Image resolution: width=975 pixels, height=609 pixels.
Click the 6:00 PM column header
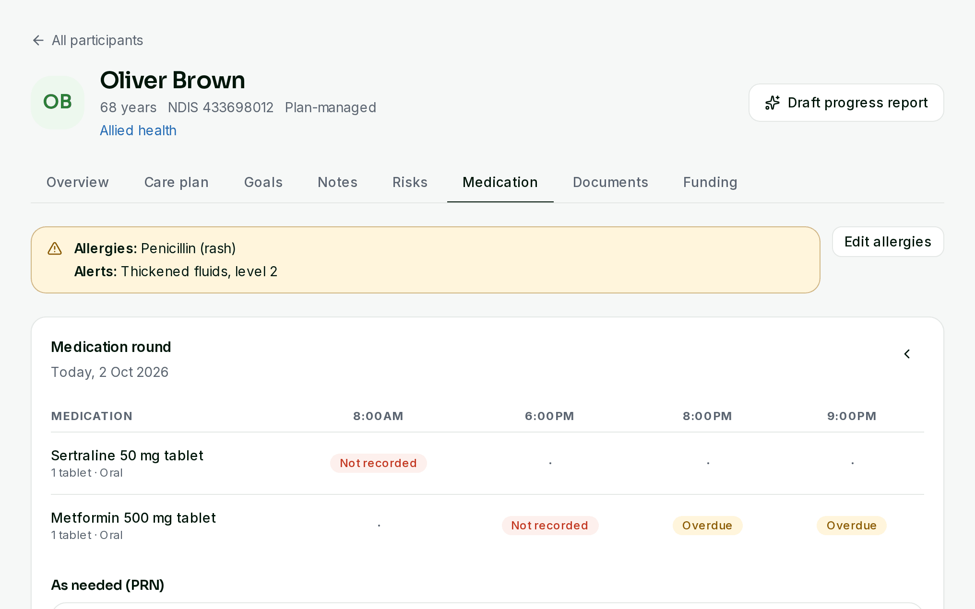click(550, 416)
